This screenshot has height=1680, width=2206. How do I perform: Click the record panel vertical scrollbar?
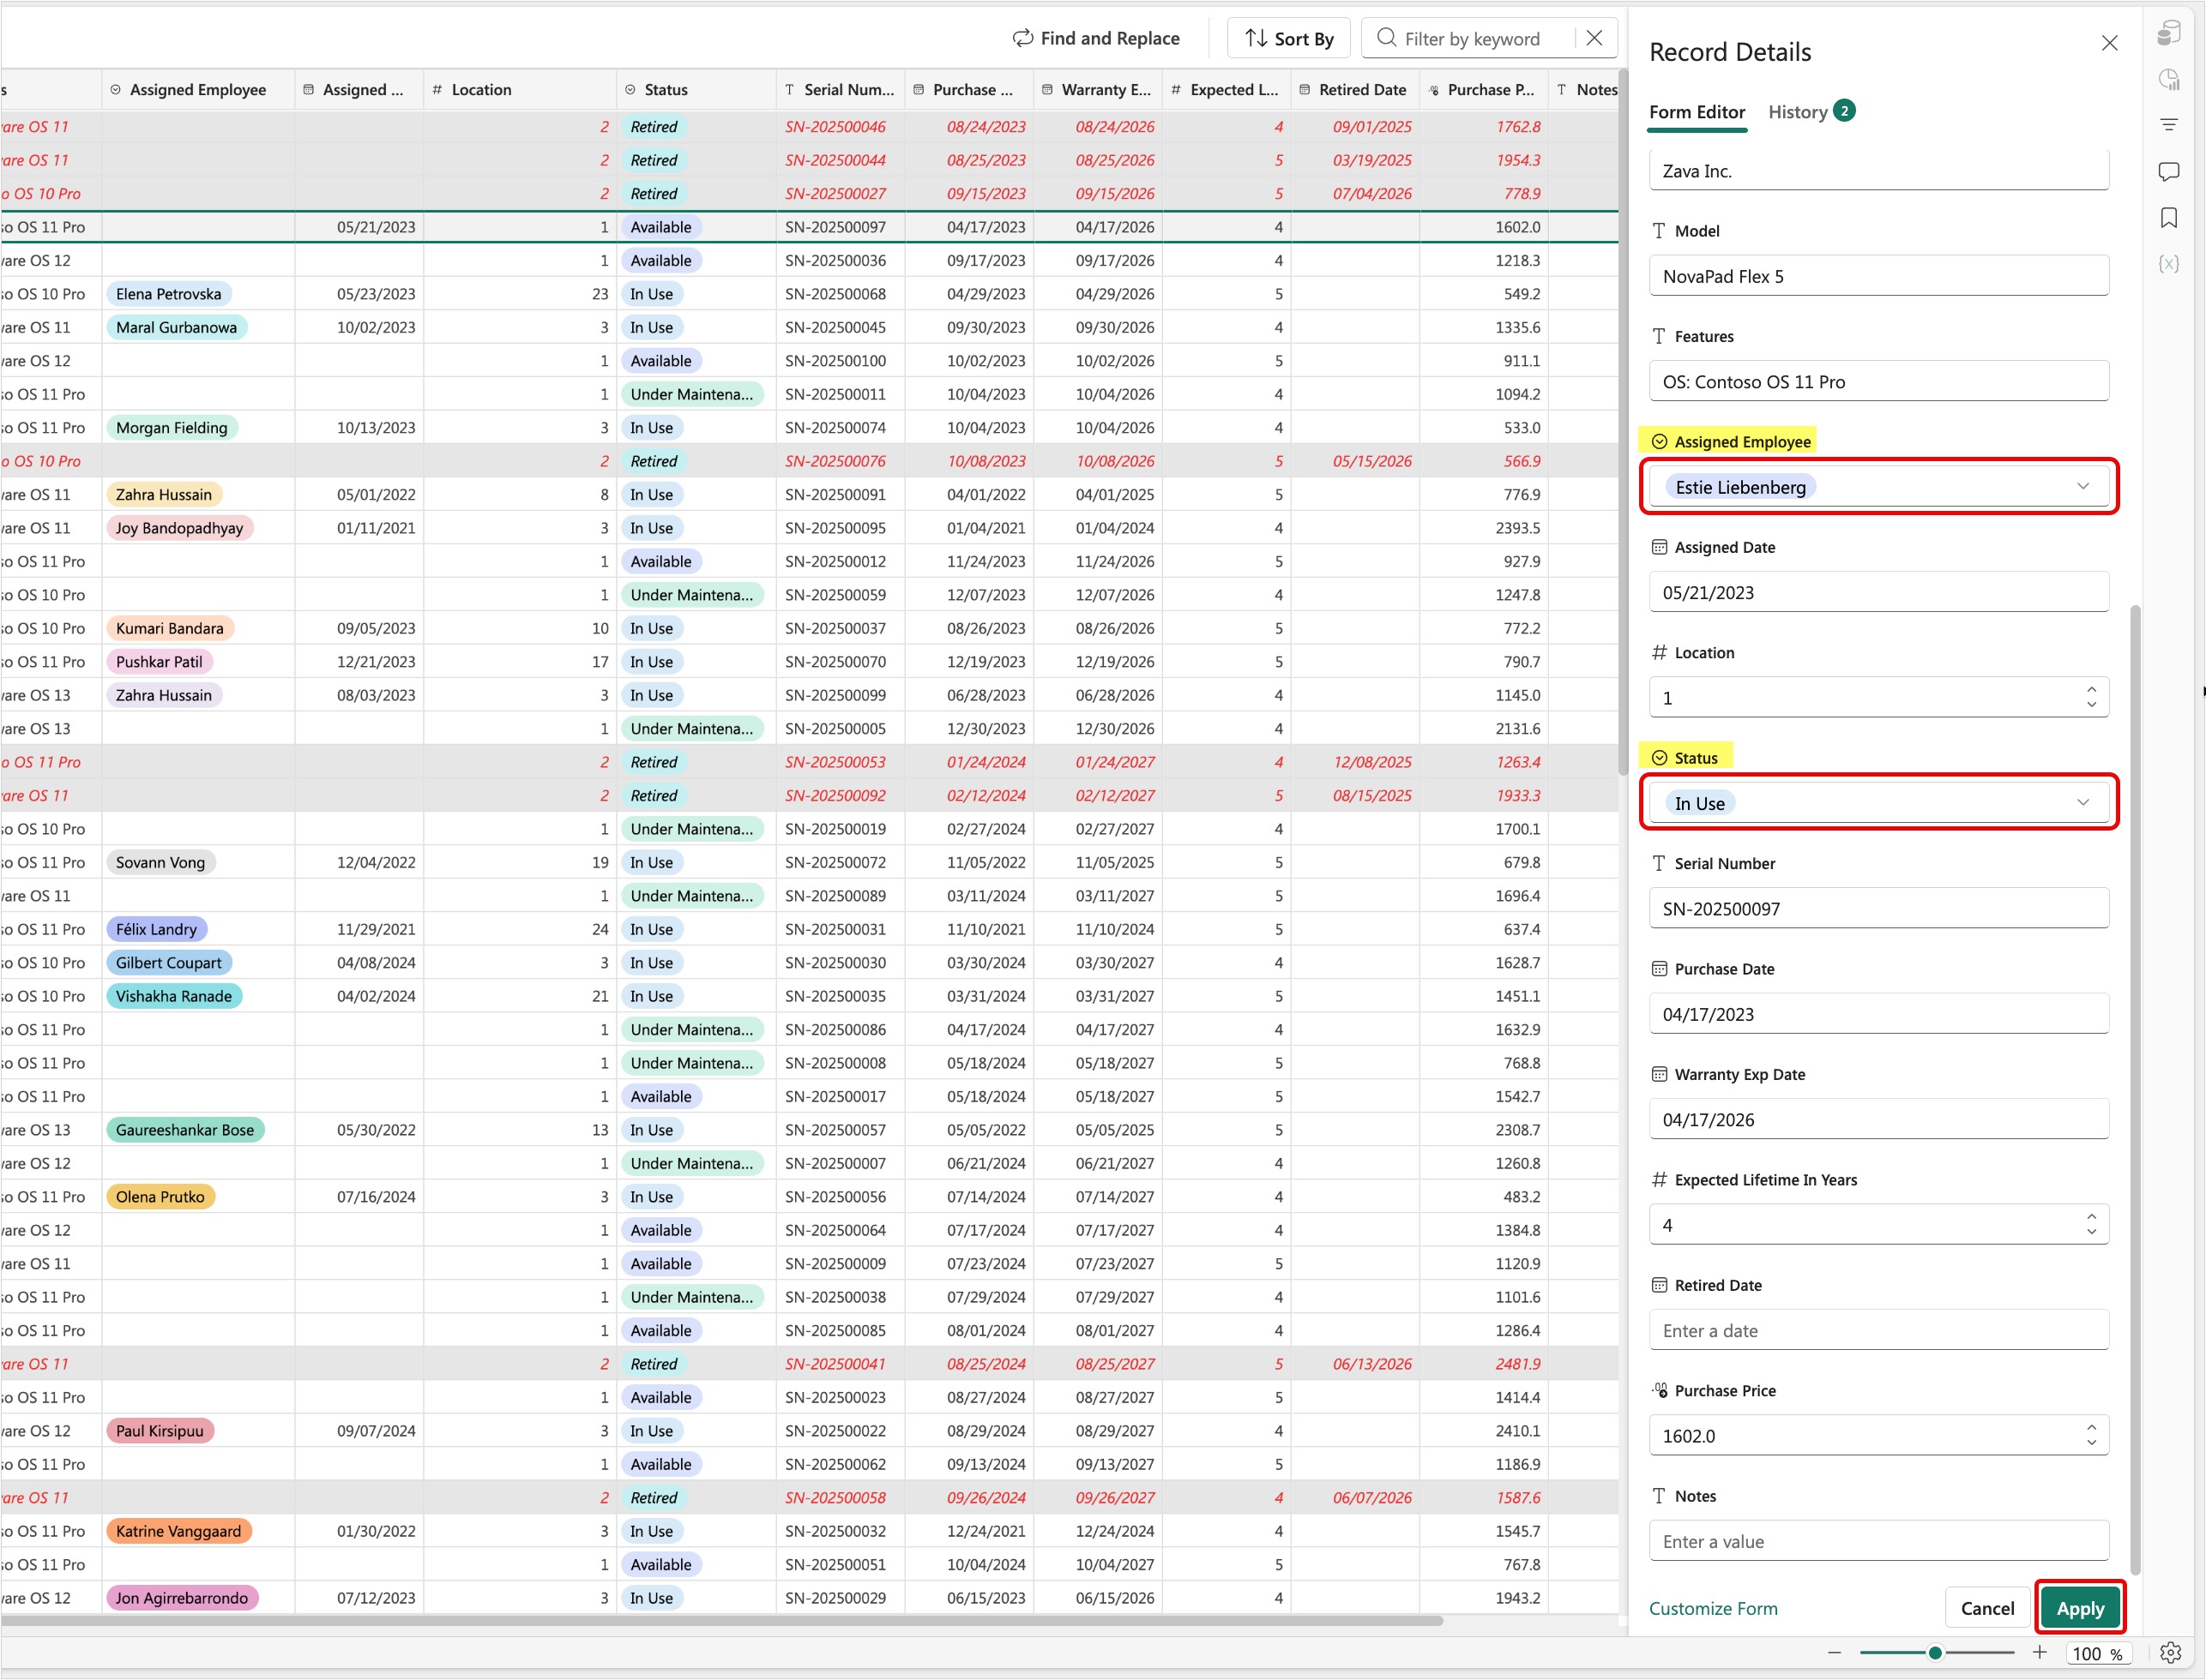pyautogui.click(x=2135, y=1090)
